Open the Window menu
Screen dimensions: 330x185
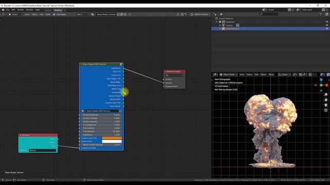tap(29, 10)
